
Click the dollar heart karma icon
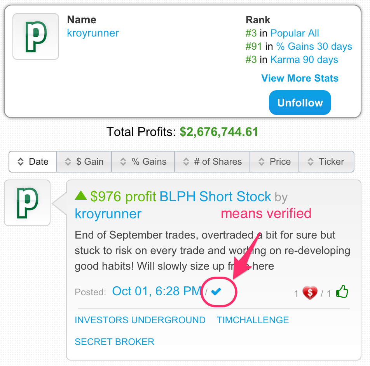coord(310,293)
